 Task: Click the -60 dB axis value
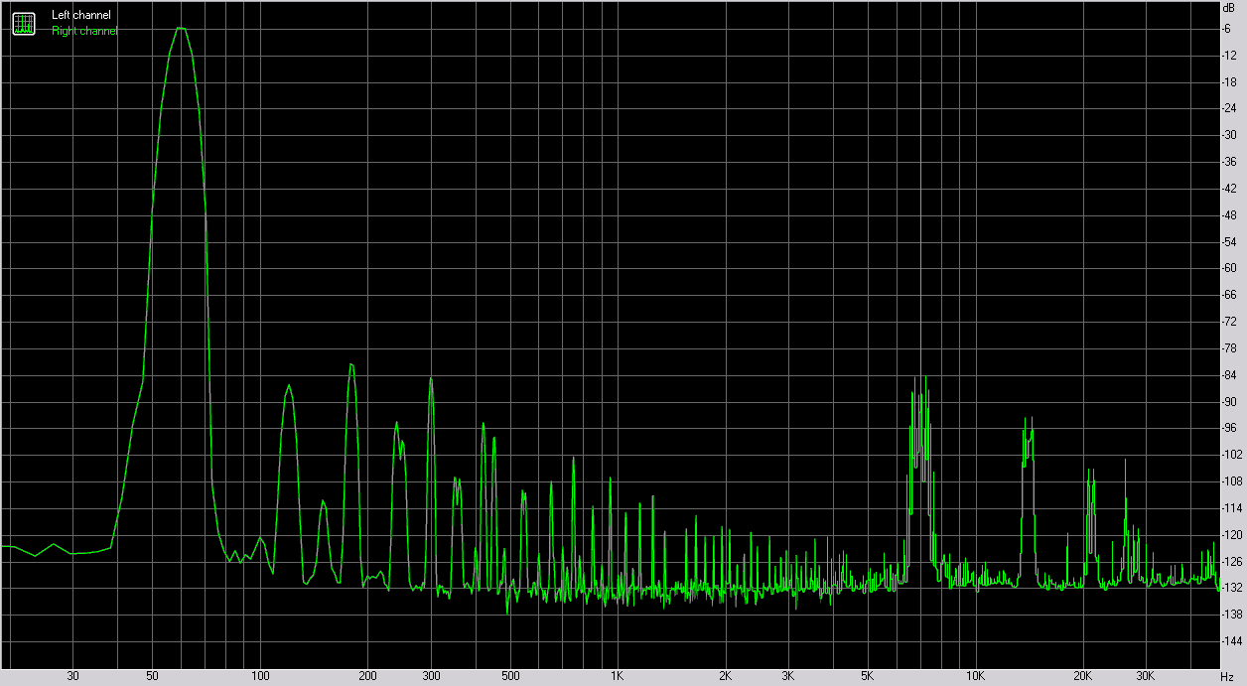1231,269
